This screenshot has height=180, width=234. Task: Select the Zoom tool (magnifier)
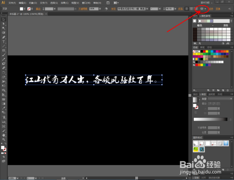pyautogui.click(x=4, y=139)
